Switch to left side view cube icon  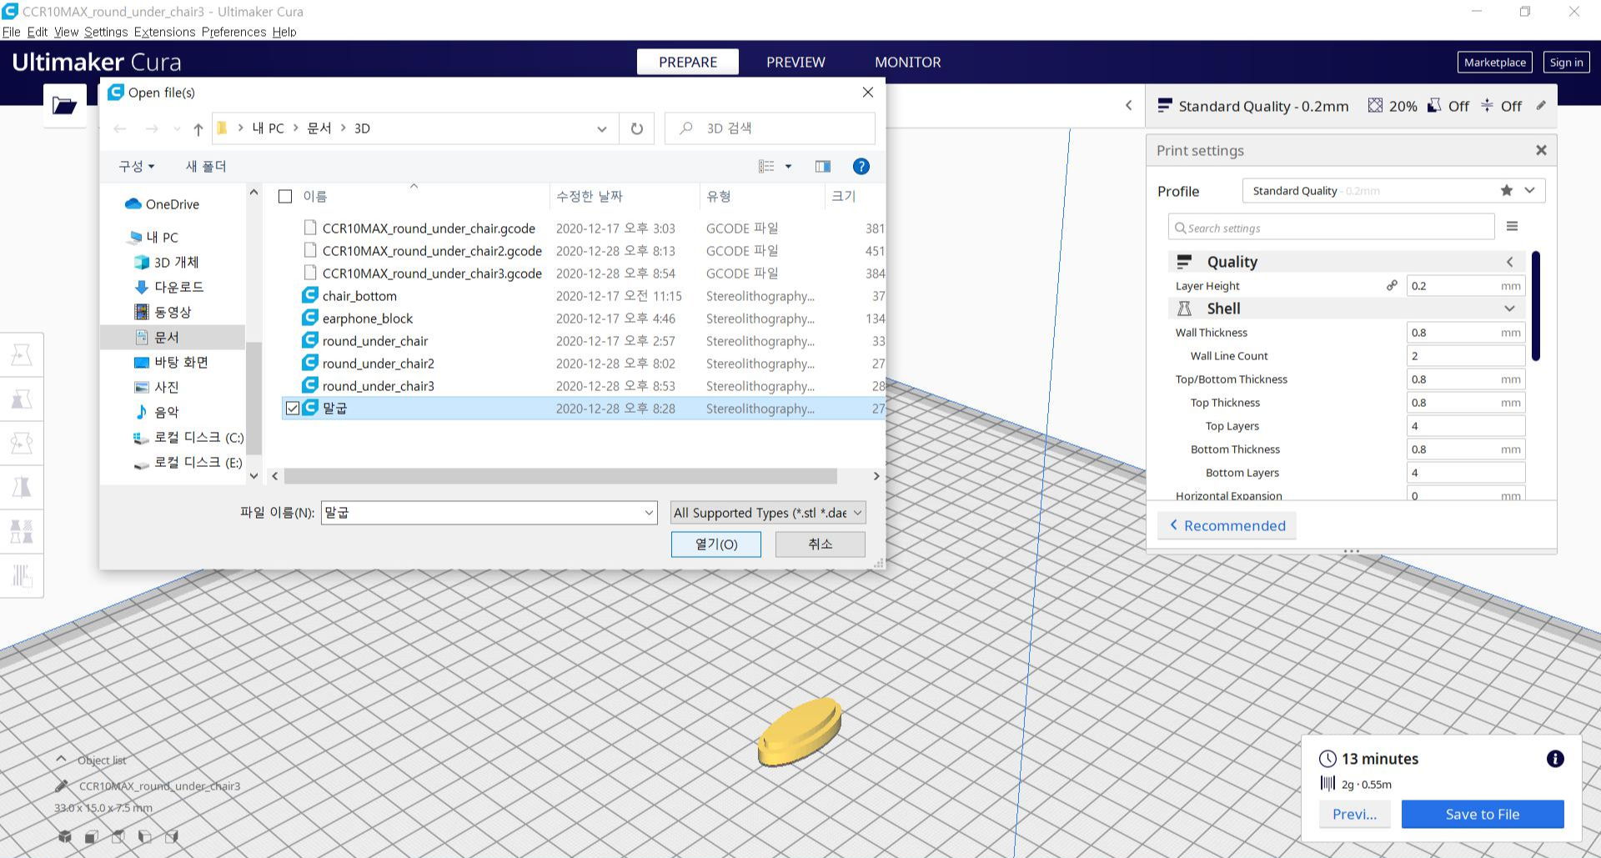[x=145, y=836]
